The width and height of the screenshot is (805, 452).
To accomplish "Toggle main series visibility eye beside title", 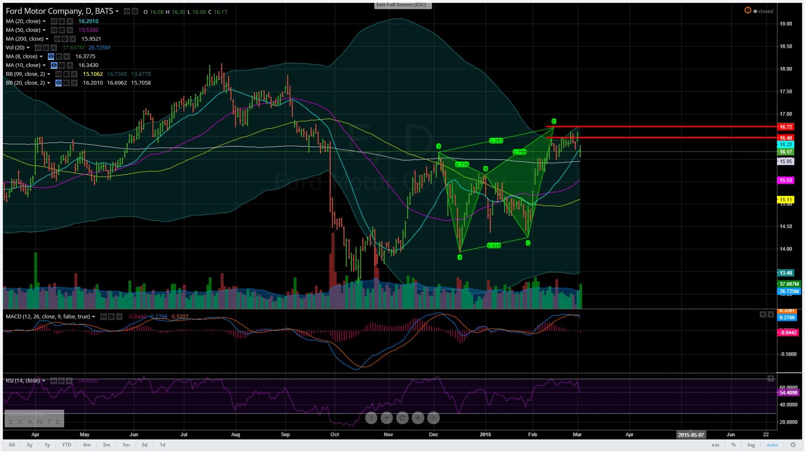I will click(127, 11).
